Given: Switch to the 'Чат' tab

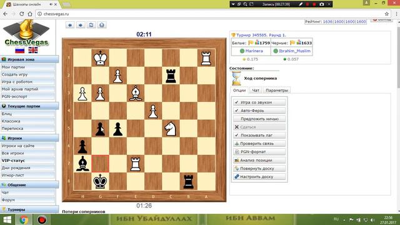Looking at the screenshot, I should coord(256,90).
